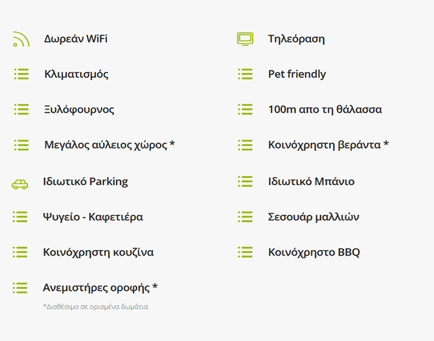Click the Διαθέσιμο σε ορισμένα δωμάτια footnote
434x341 pixels.
(x=95, y=307)
